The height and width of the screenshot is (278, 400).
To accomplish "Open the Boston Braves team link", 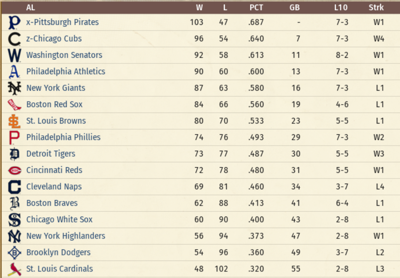I will point(52,203).
